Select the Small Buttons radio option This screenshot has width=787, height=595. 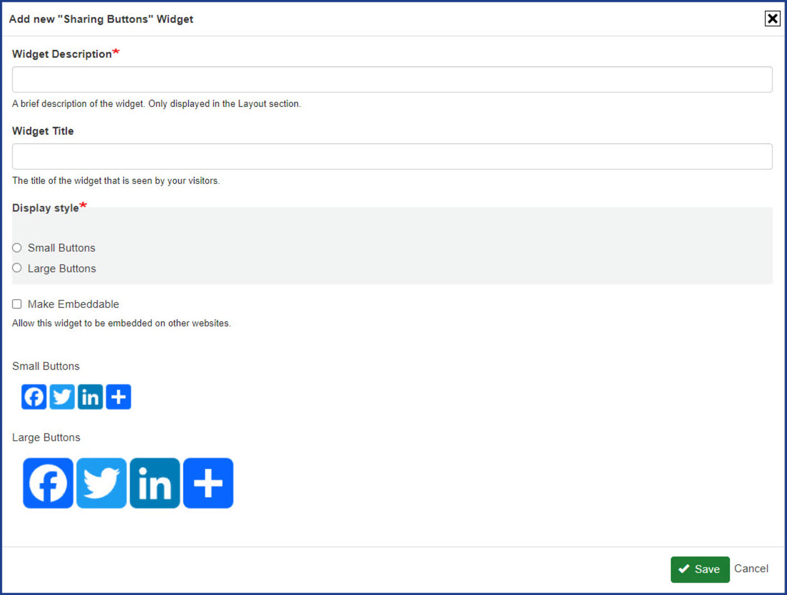17,248
